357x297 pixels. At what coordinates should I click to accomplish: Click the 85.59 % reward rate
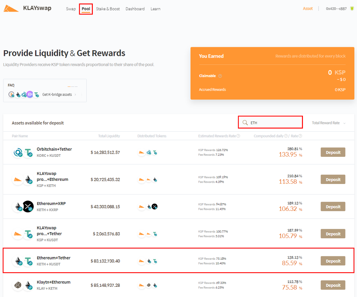[292, 263]
